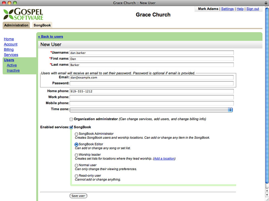Click the vertical scrollbar thumb
269x201 pixels.
tap(267, 96)
